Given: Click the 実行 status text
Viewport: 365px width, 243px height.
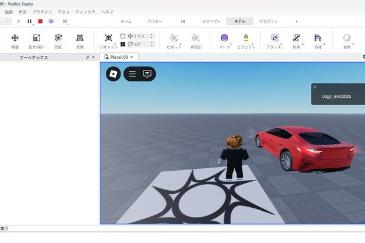Looking at the screenshot, I should click(4, 229).
